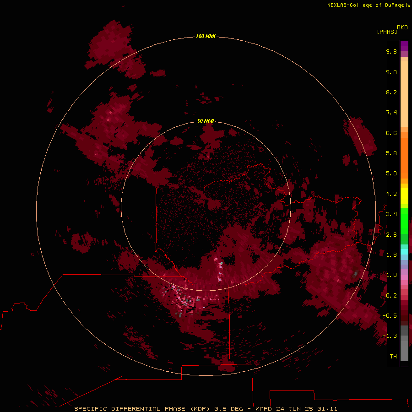
Task: Click the 1.8 value on color scale
Action: (x=391, y=255)
